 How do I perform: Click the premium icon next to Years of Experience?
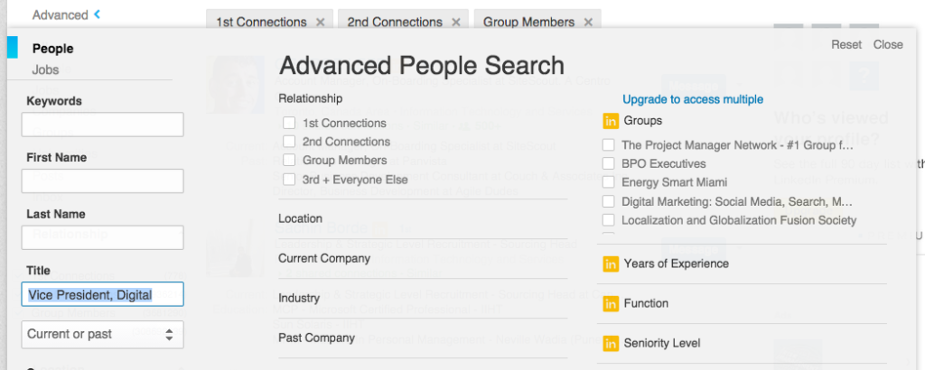click(611, 264)
